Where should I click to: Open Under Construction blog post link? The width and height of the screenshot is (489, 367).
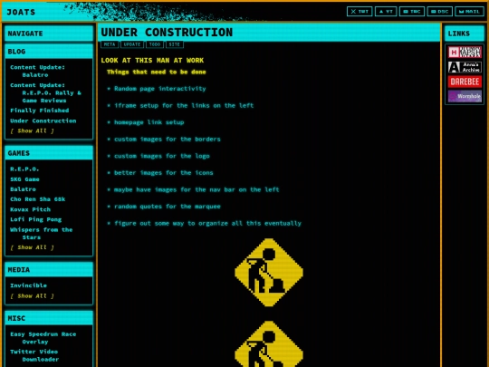pyautogui.click(x=43, y=121)
